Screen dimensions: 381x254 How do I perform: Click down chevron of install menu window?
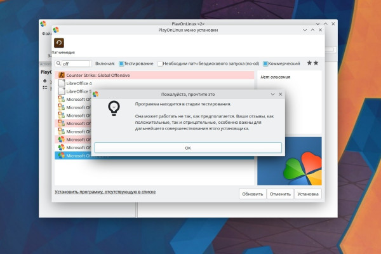click(305, 30)
